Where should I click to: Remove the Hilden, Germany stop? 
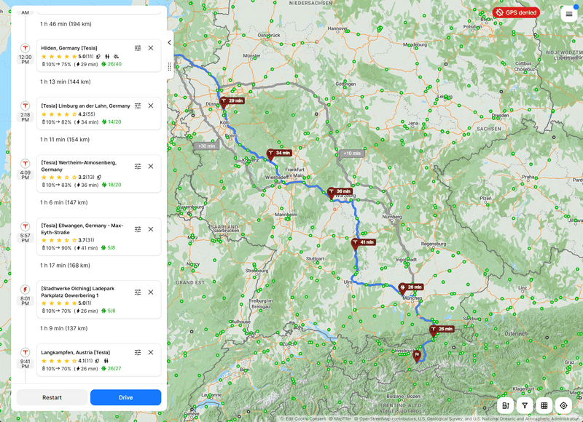[151, 48]
